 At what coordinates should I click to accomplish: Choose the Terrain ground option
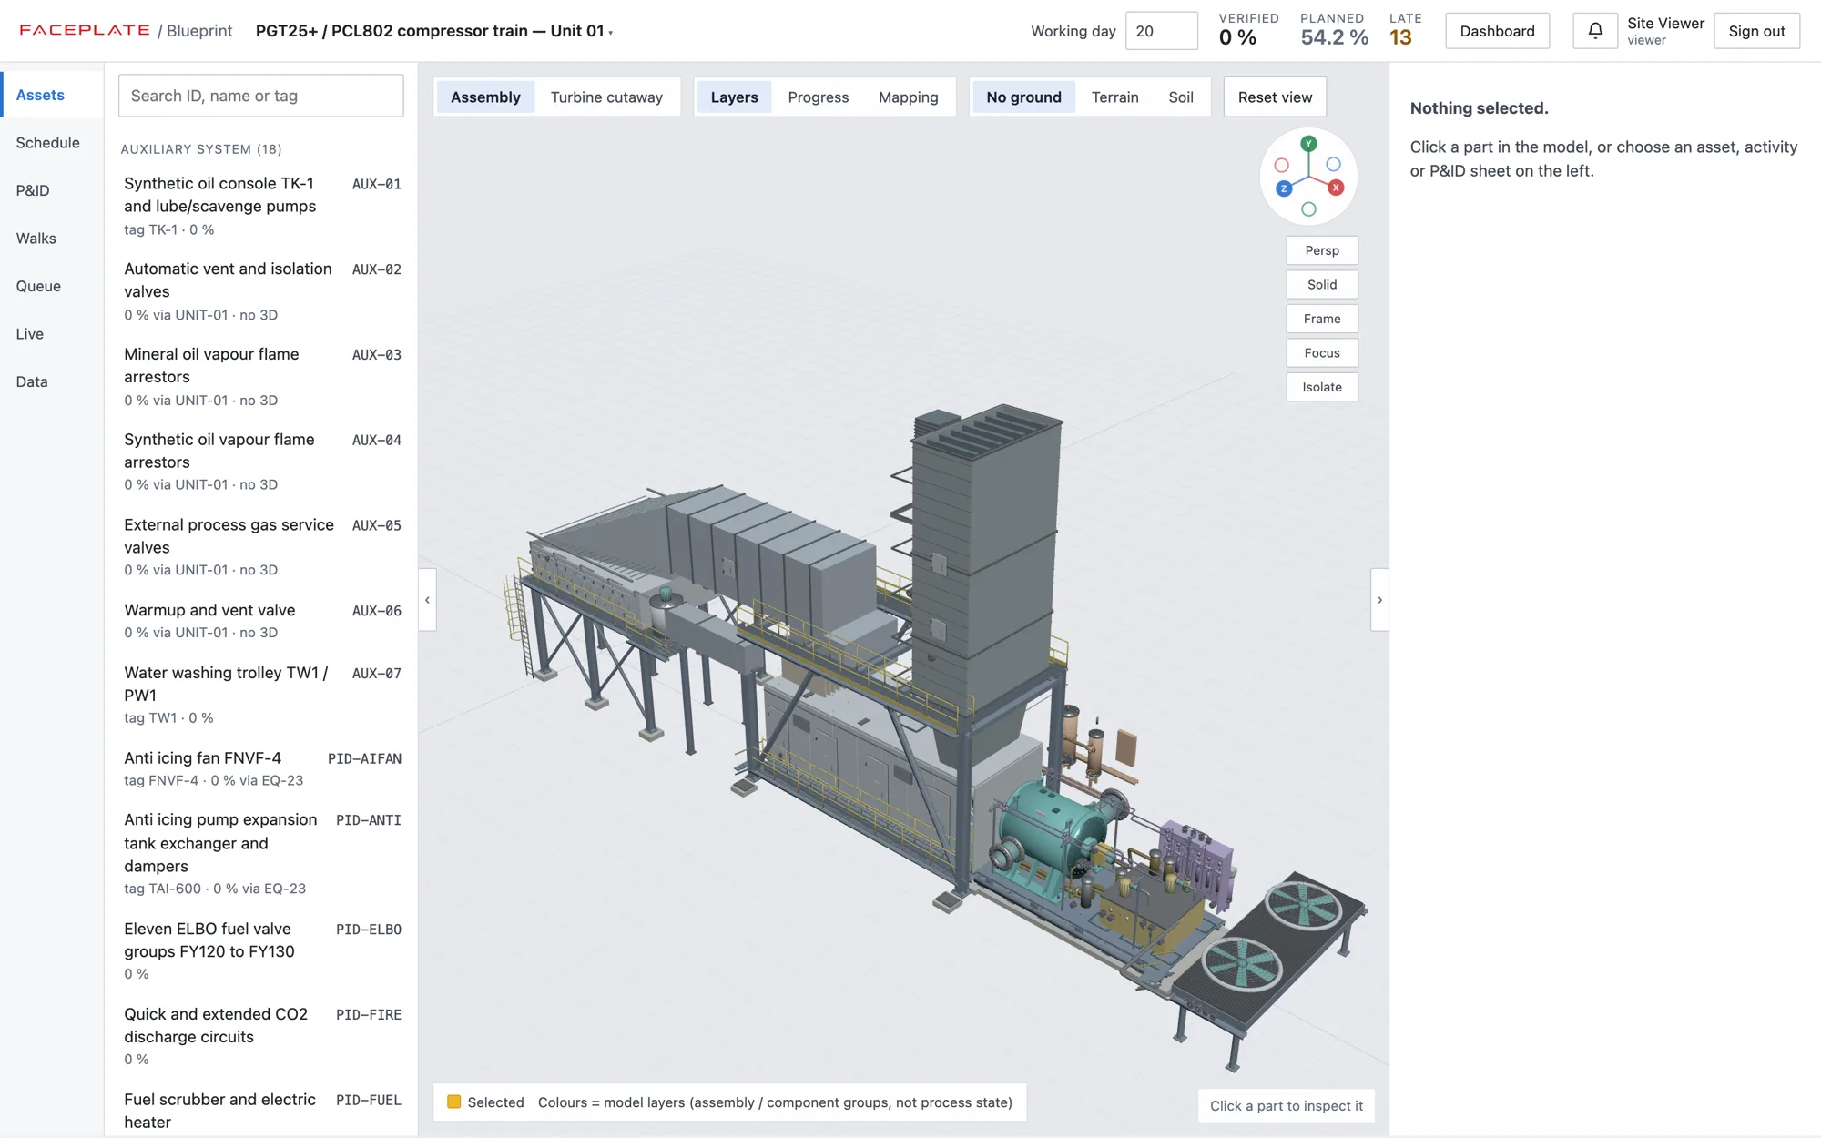(1114, 97)
